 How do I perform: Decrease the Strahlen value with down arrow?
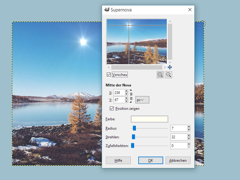(189, 139)
